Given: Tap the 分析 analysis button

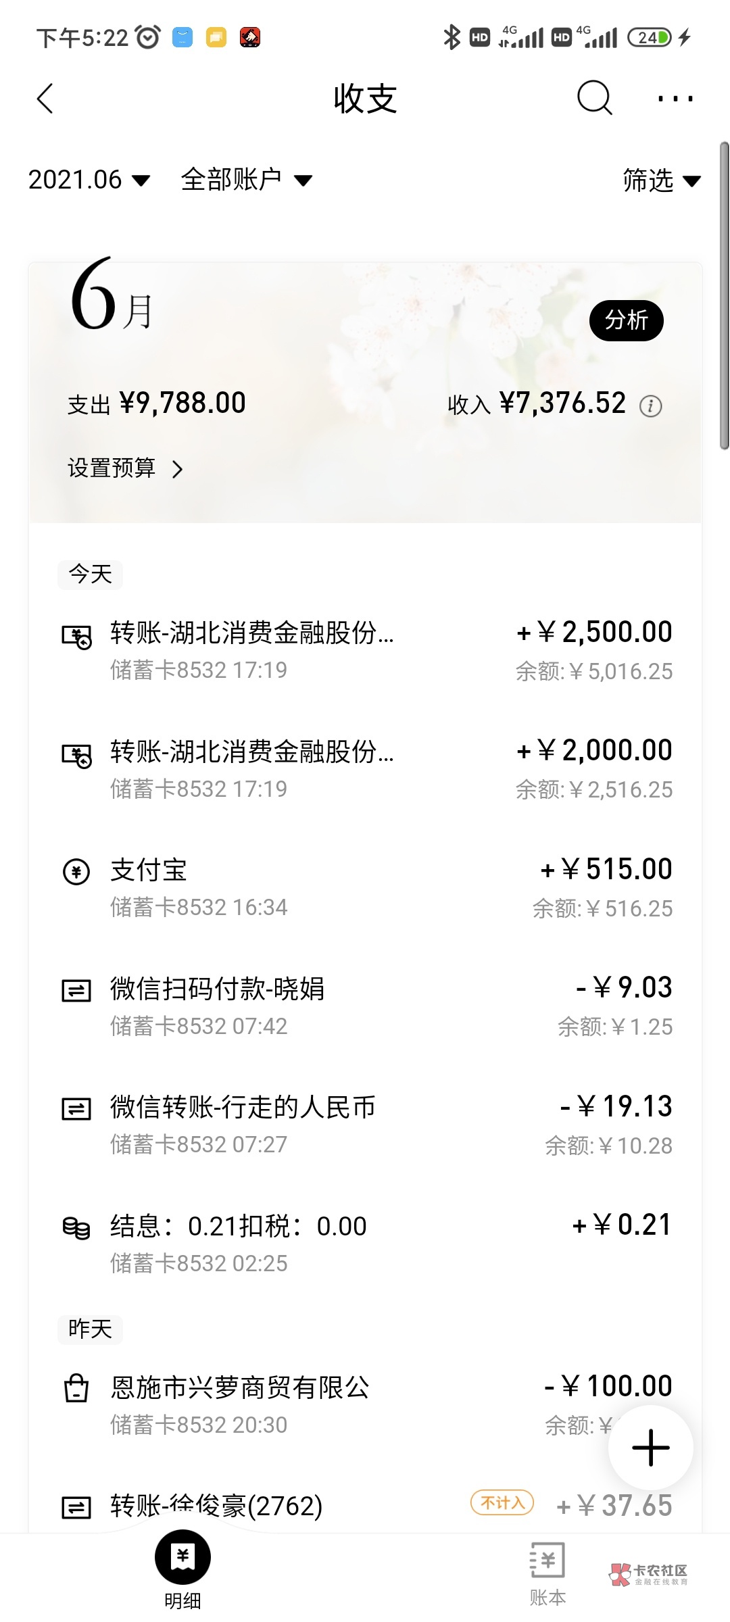Looking at the screenshot, I should click(626, 320).
